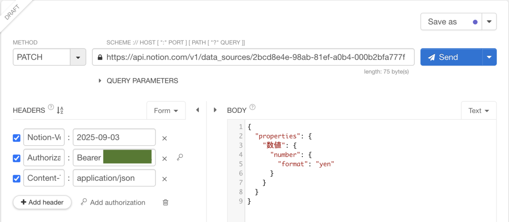Disable the Authorization header checkbox
Viewport: 509px width, 222px height.
pyautogui.click(x=17, y=158)
